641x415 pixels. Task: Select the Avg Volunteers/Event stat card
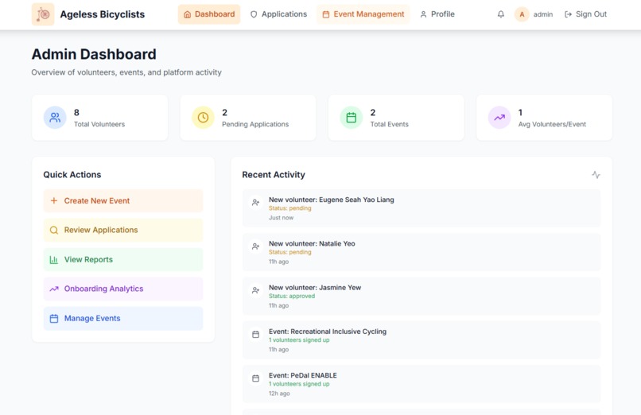[x=545, y=118]
